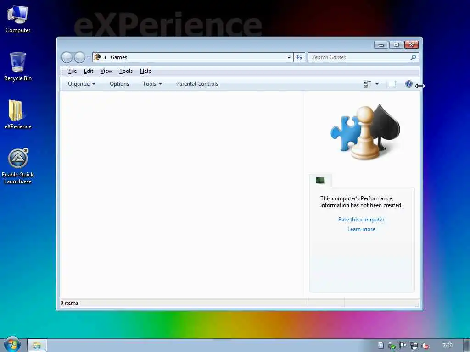This screenshot has height=352, width=470.
Task: Open the File menu
Action: (x=73, y=71)
